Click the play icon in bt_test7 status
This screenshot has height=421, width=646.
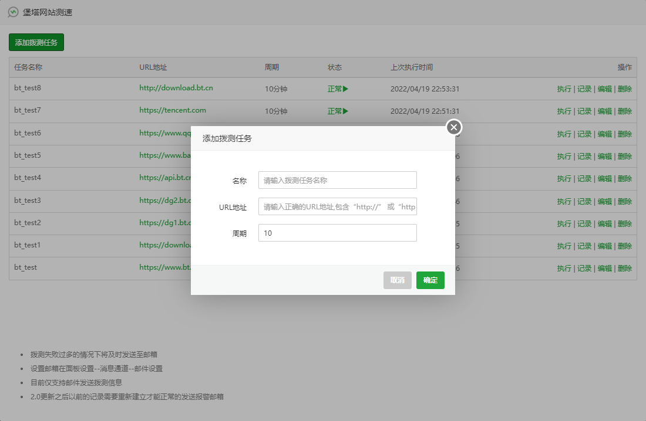click(346, 111)
